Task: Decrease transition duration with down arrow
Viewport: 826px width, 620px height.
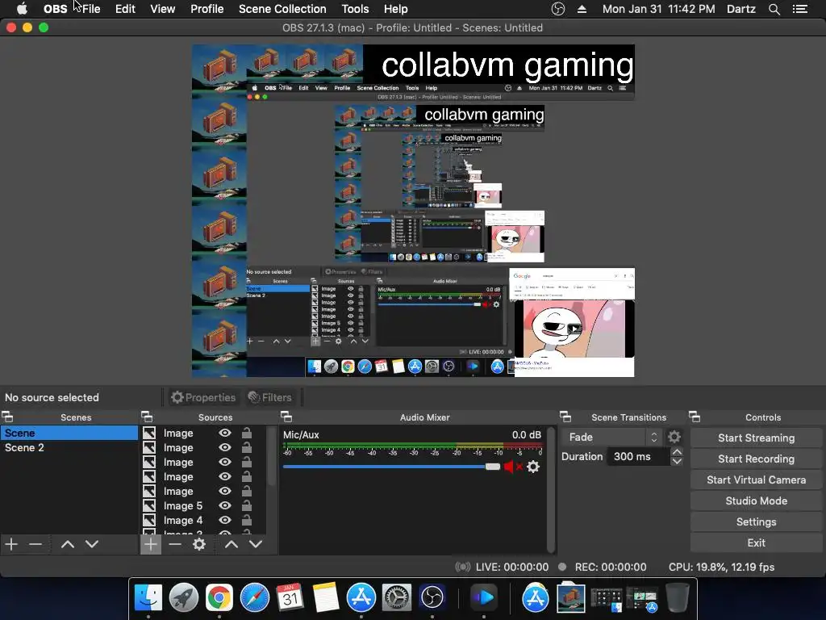Action: 677,461
